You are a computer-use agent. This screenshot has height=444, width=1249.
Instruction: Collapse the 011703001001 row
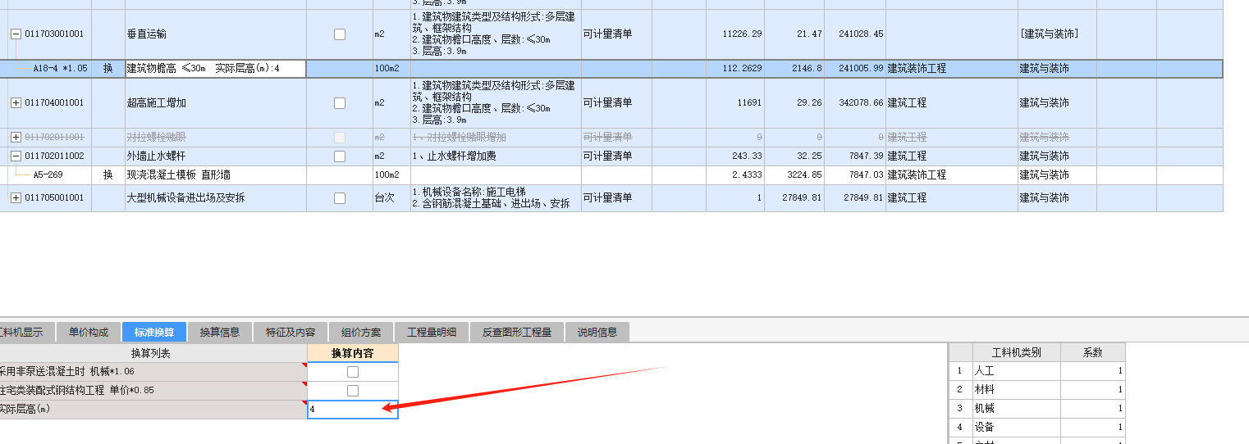coord(16,34)
